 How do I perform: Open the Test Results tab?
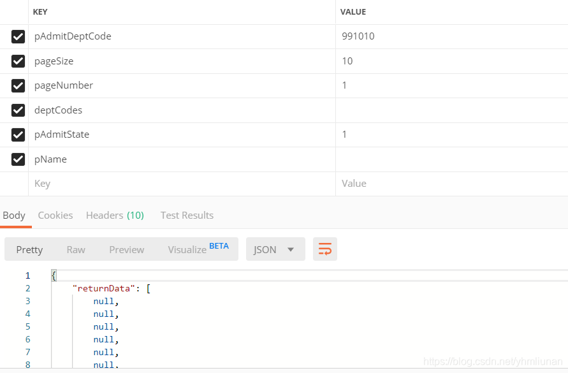click(x=187, y=216)
